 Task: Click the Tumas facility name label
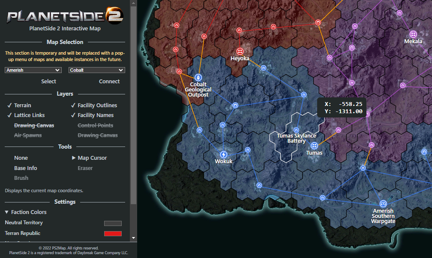coord(314,153)
